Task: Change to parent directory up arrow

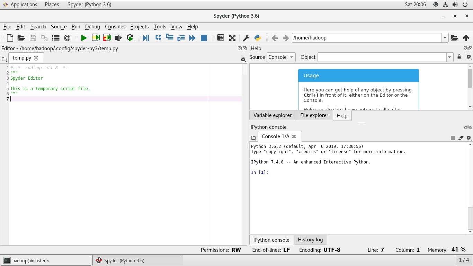Action: tap(466, 38)
